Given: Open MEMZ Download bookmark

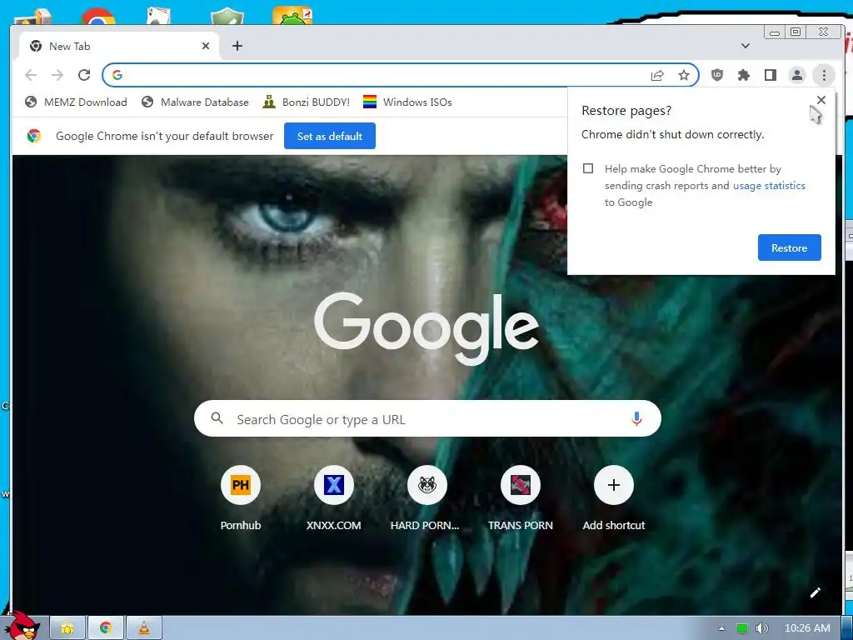Looking at the screenshot, I should coord(76,102).
